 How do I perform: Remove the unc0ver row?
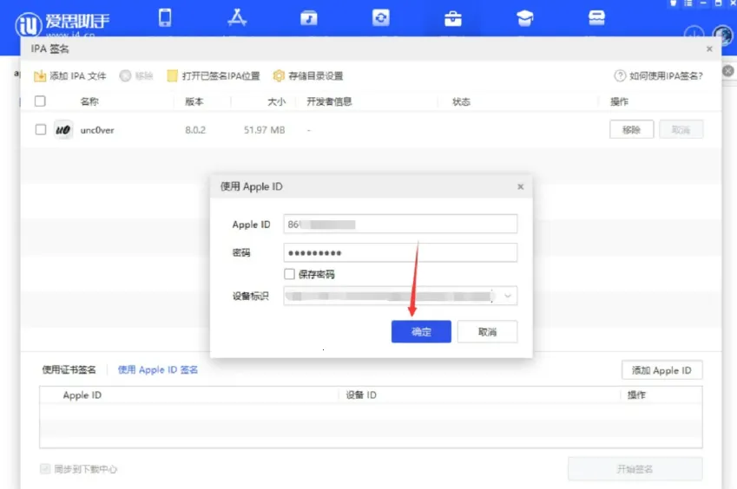click(x=631, y=129)
